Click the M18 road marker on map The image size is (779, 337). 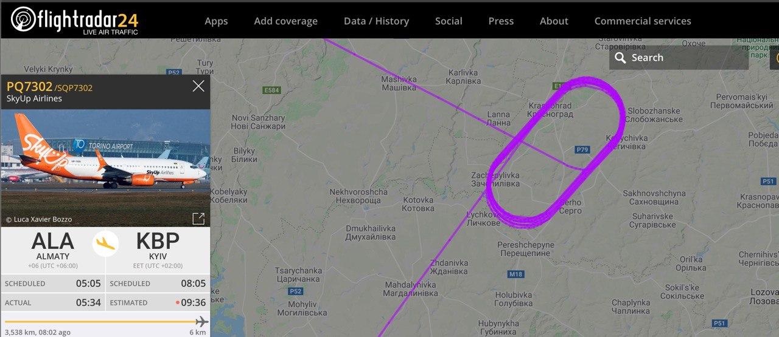tap(515, 274)
